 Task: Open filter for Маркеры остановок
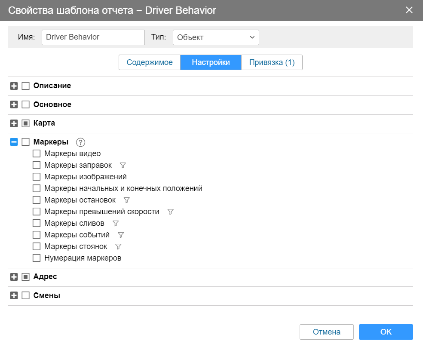(x=126, y=200)
